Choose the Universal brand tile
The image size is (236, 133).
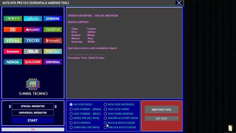(53, 62)
